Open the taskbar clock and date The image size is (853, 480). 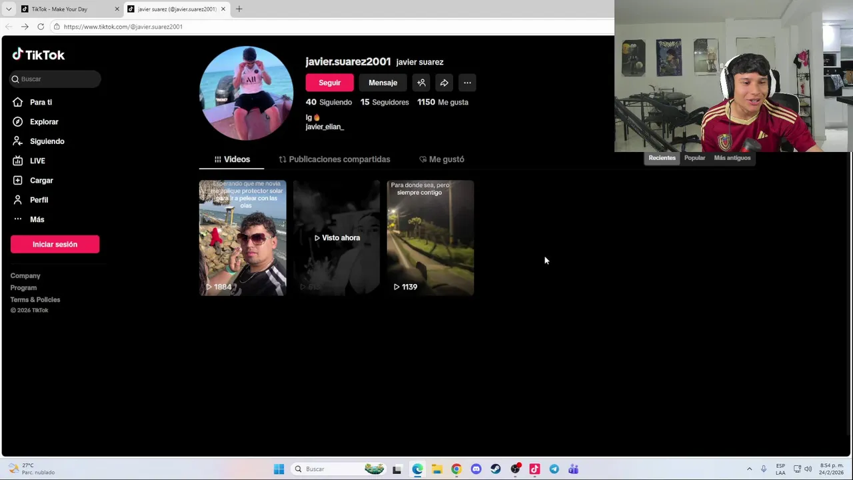[x=831, y=469]
